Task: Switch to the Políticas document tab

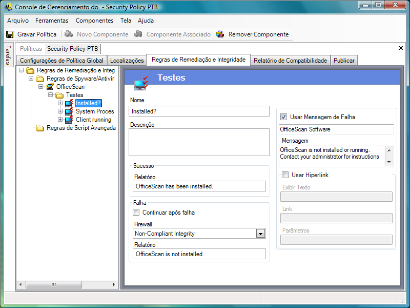Action: click(31, 49)
